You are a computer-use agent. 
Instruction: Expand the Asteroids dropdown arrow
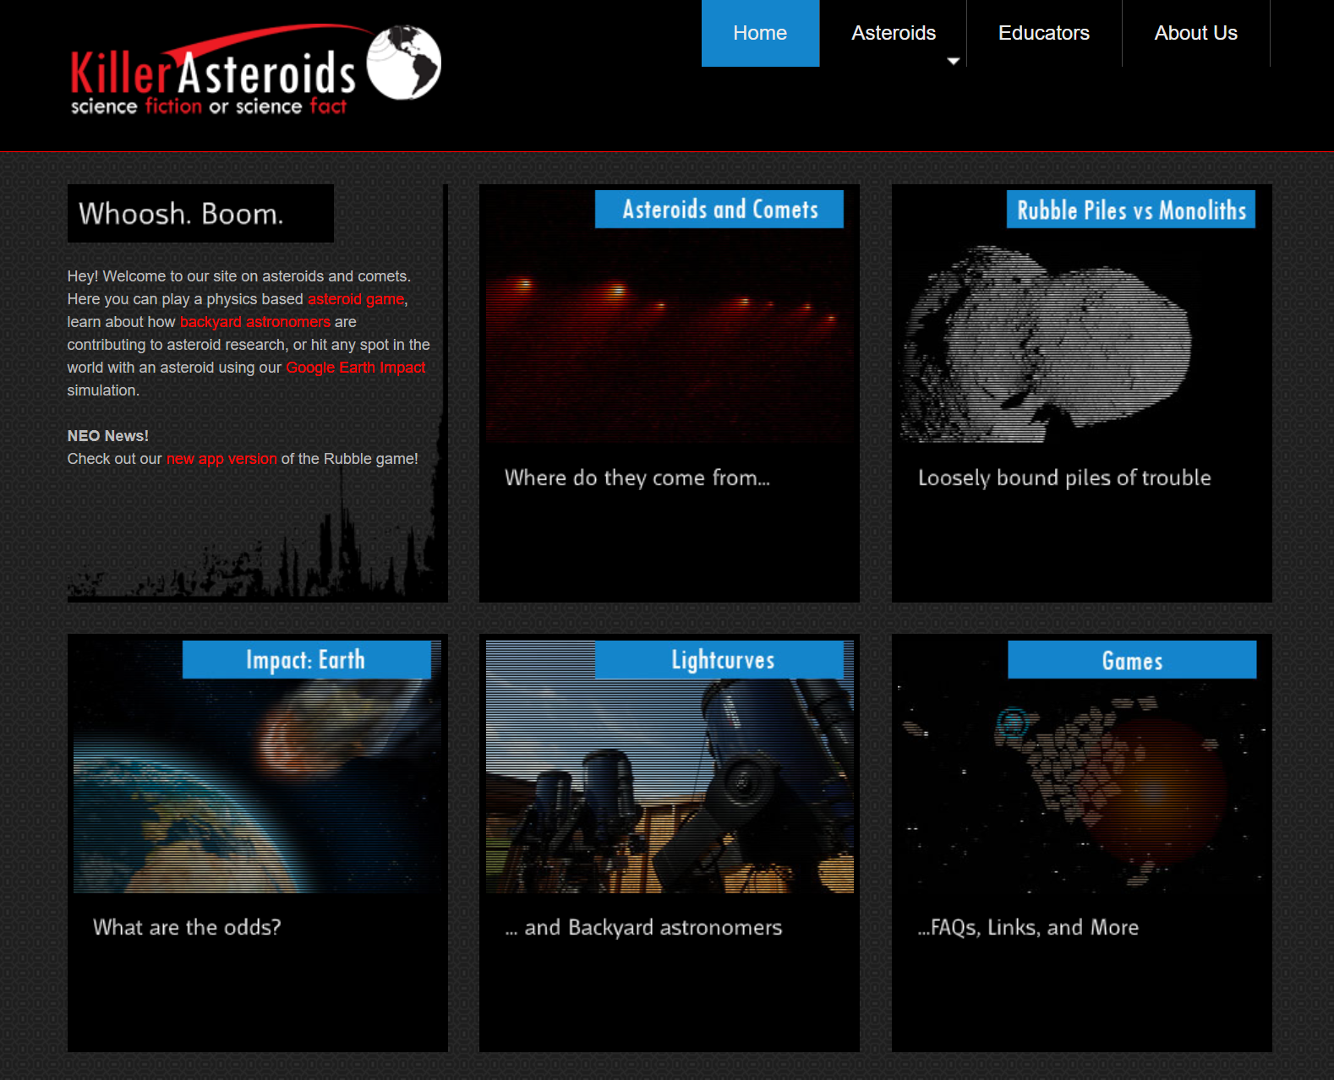[x=954, y=61]
